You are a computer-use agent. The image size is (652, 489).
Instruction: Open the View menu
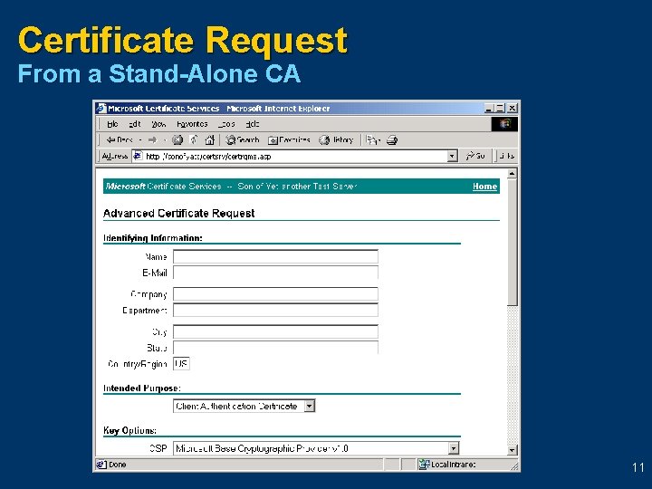click(158, 124)
